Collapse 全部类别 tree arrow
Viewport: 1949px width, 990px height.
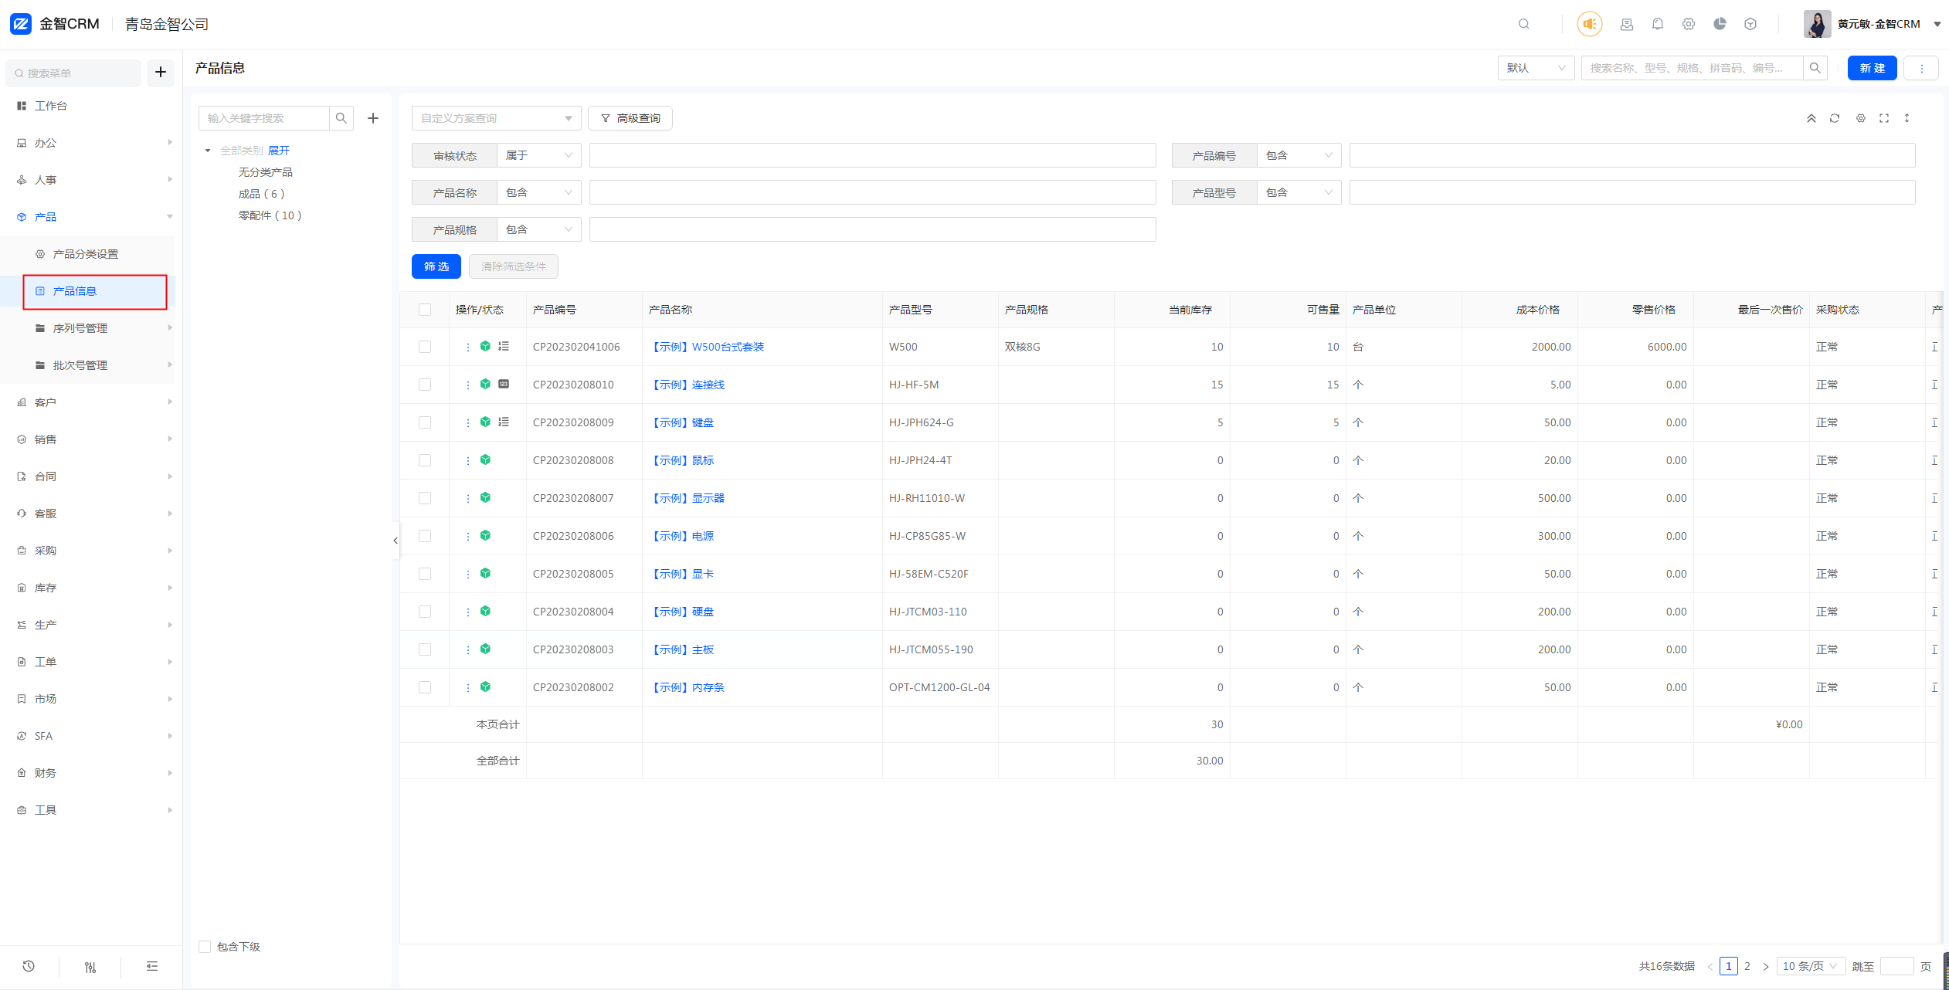[x=208, y=151]
